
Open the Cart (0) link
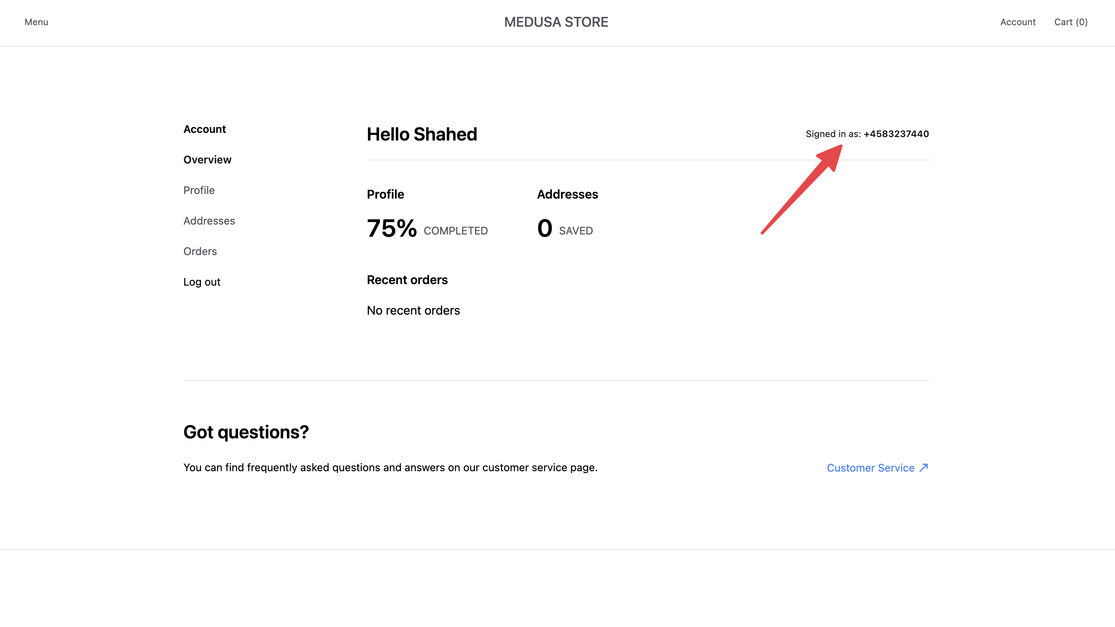point(1070,22)
